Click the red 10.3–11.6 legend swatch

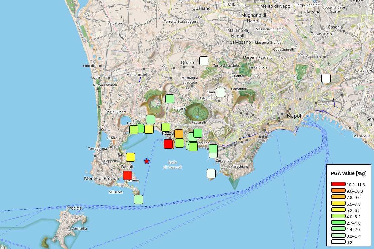coord(338,184)
